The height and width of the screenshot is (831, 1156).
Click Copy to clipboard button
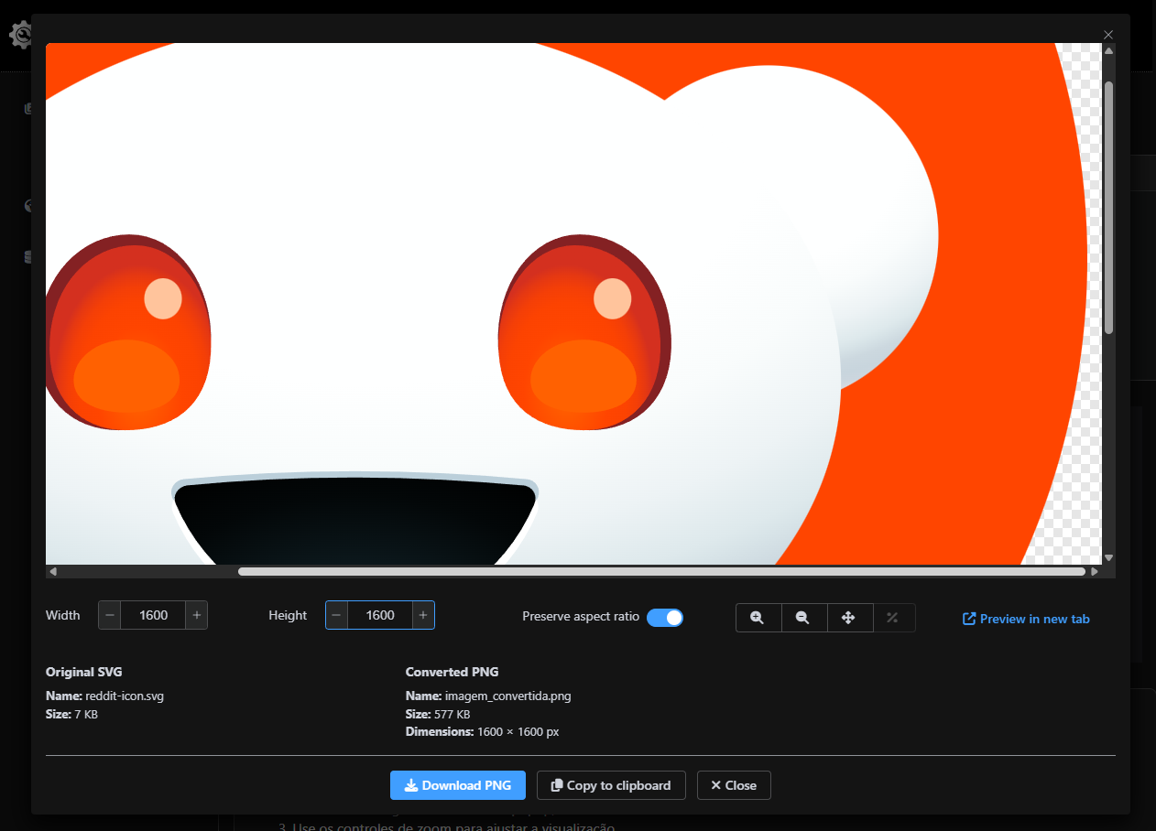pos(611,785)
